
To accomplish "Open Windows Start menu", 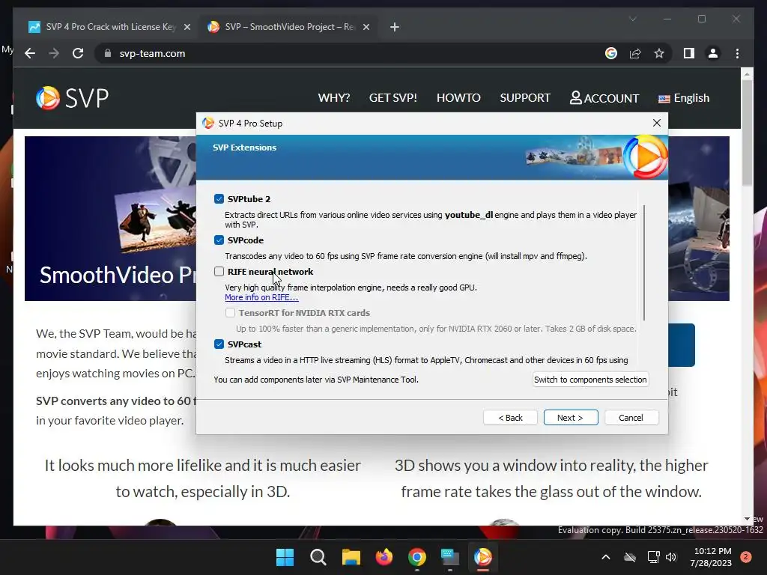I will point(285,557).
